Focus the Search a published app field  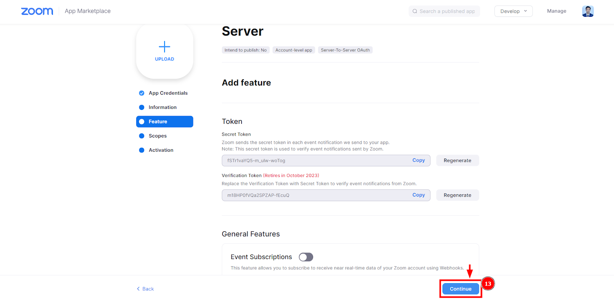click(444, 11)
